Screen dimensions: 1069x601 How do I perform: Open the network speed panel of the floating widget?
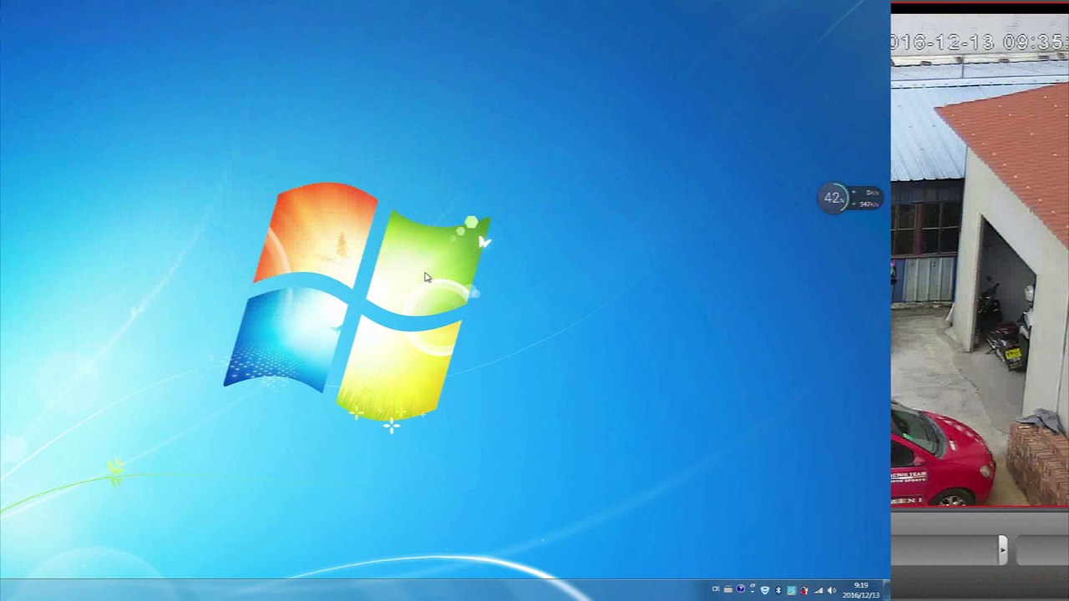pos(867,199)
